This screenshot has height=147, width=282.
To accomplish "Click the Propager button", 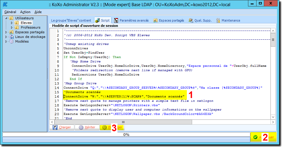I will tap(112, 127).
